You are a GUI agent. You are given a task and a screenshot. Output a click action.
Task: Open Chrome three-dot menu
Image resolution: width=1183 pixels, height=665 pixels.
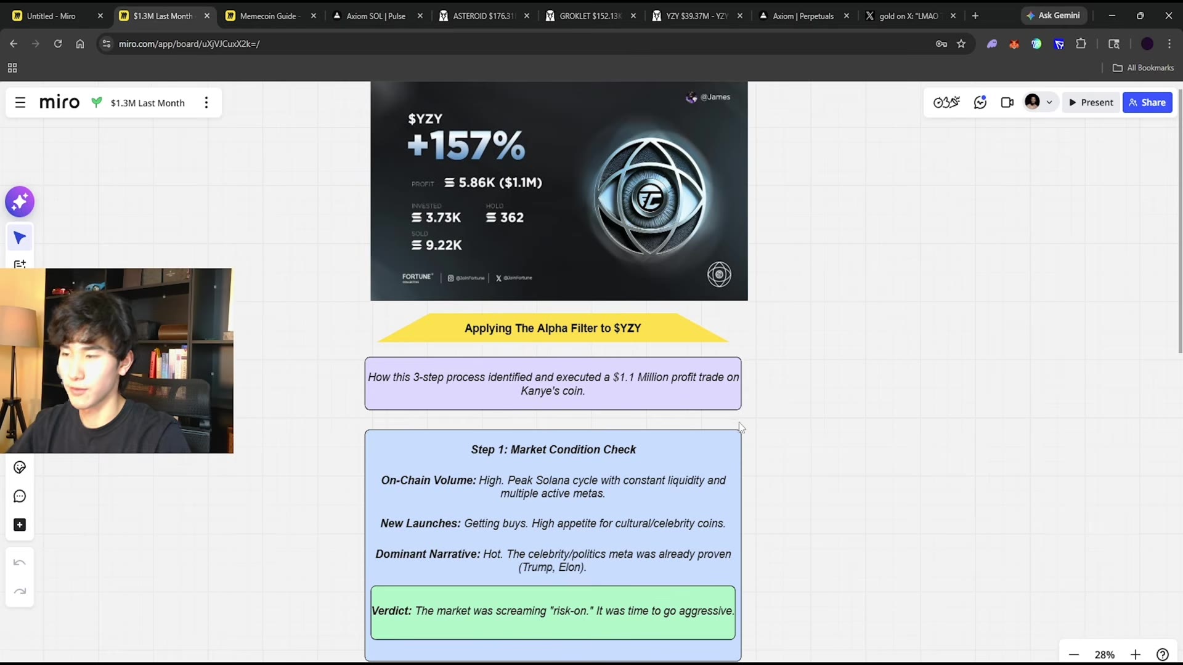pos(1169,44)
